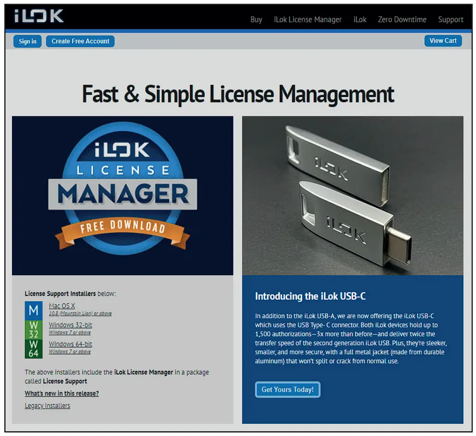Click the dark green W 64 icon
Image resolution: width=476 pixels, height=436 pixels.
pos(33,349)
